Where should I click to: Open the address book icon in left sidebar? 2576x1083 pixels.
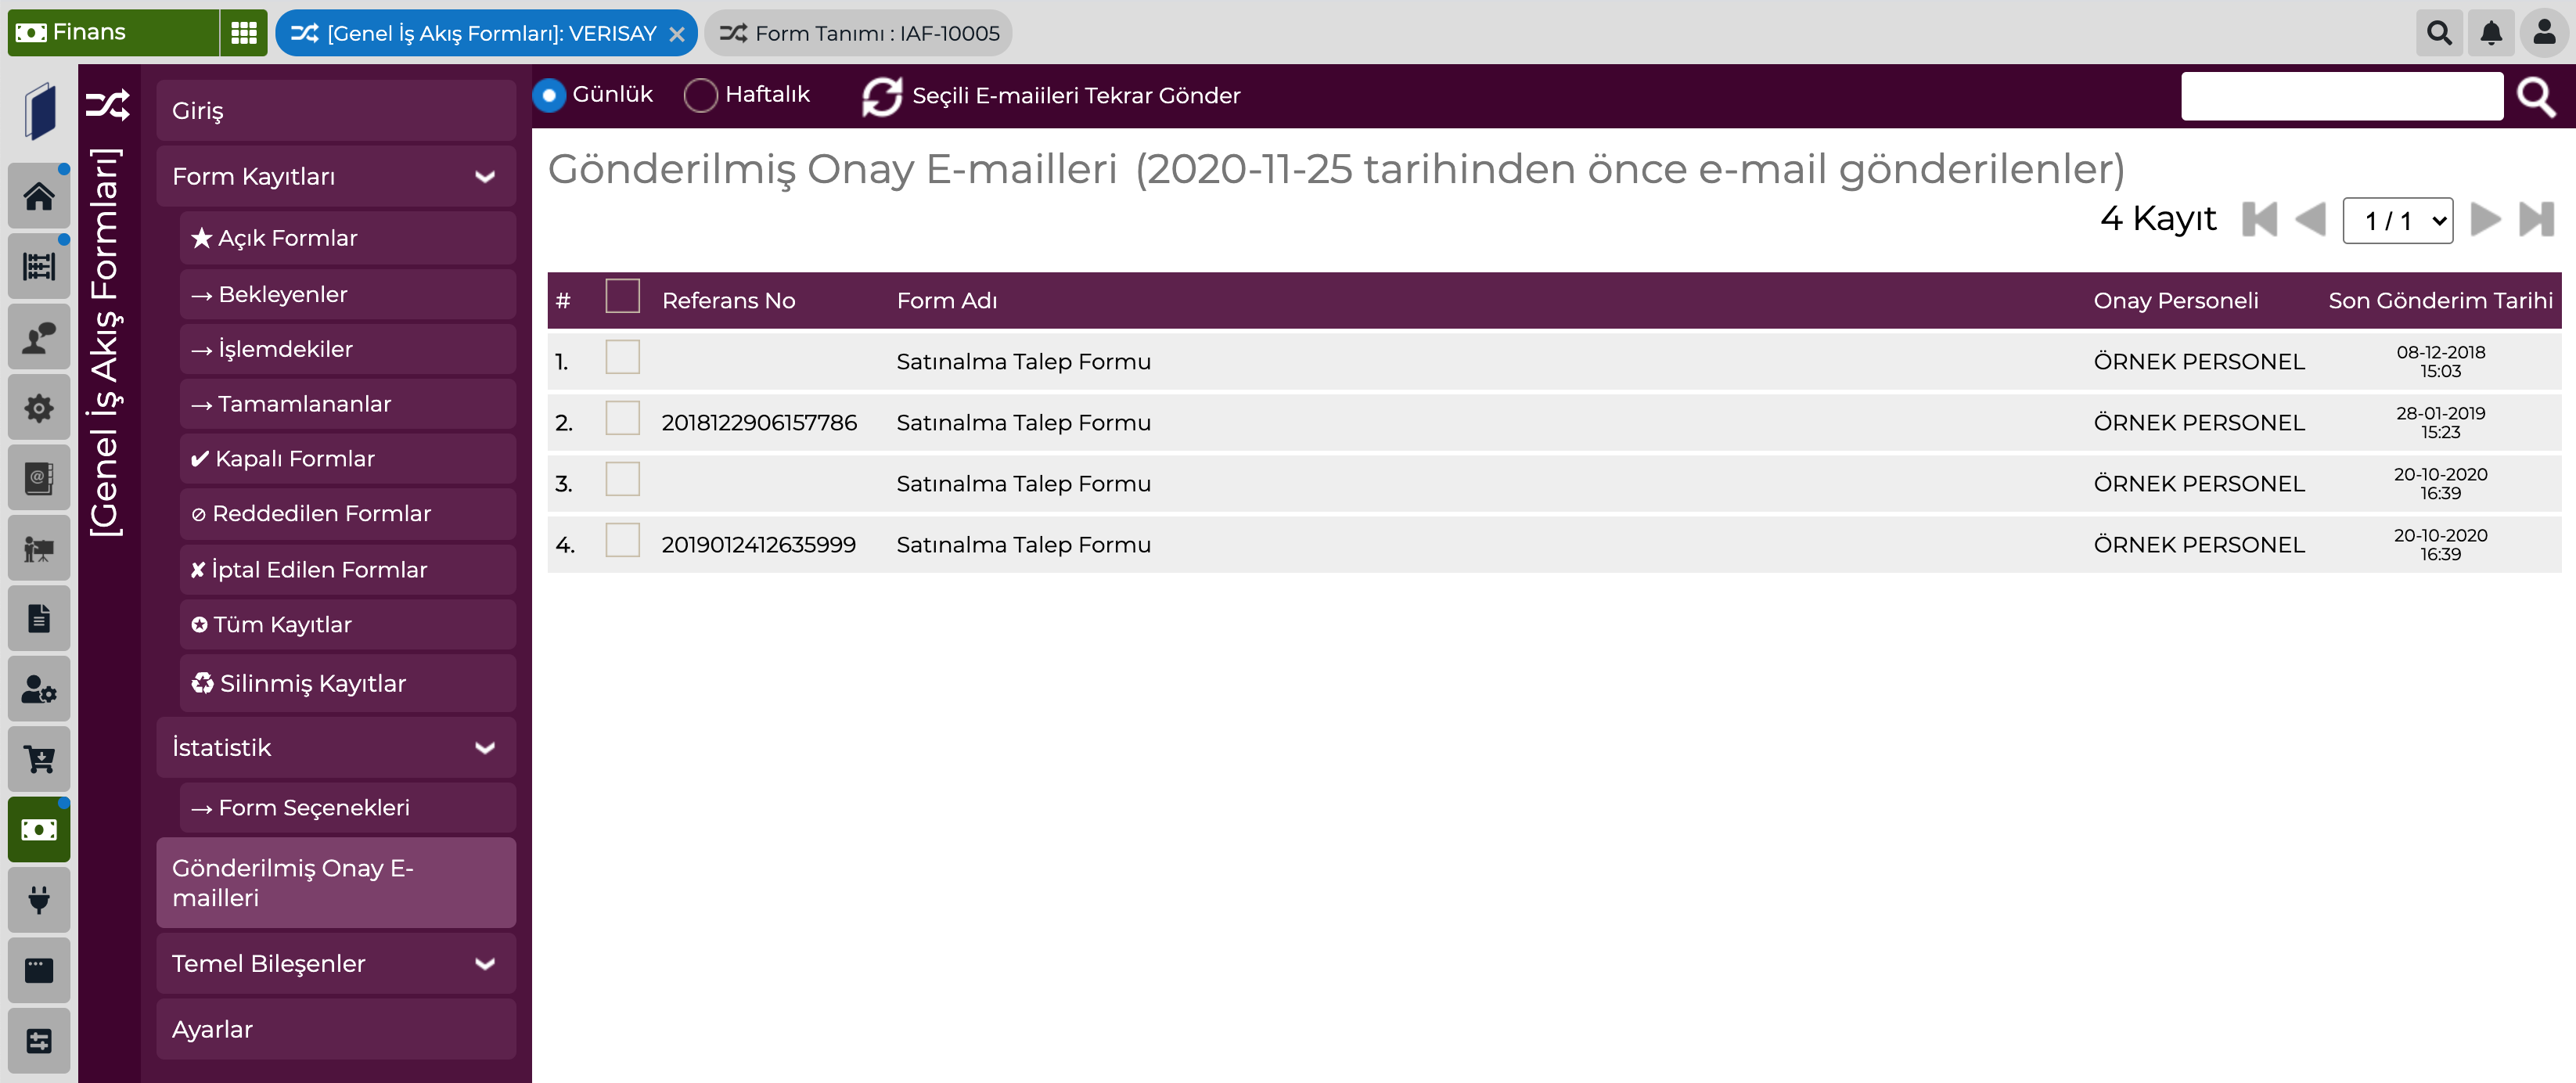pos(39,477)
